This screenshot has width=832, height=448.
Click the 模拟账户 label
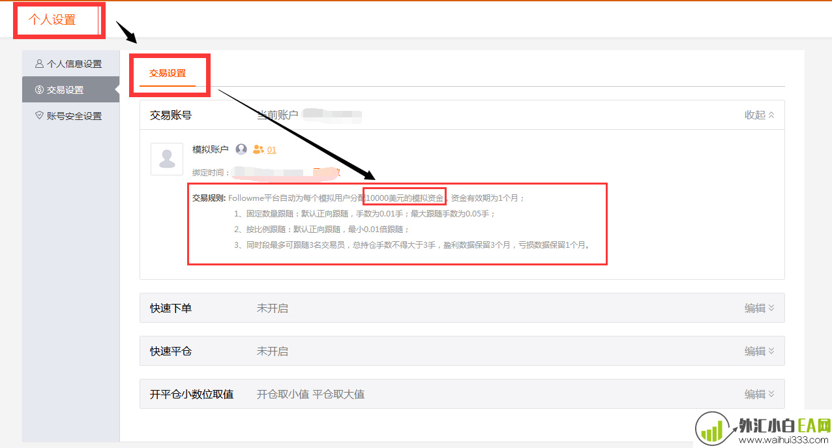tap(211, 149)
